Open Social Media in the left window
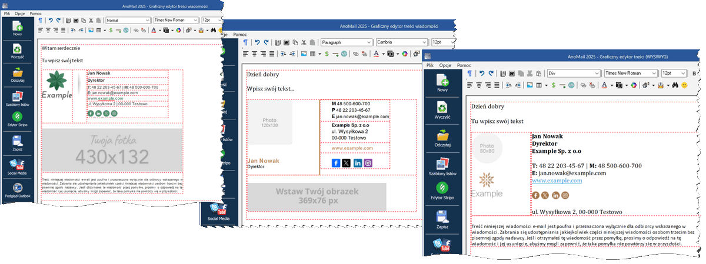This screenshot has height=264, width=706. tap(17, 167)
